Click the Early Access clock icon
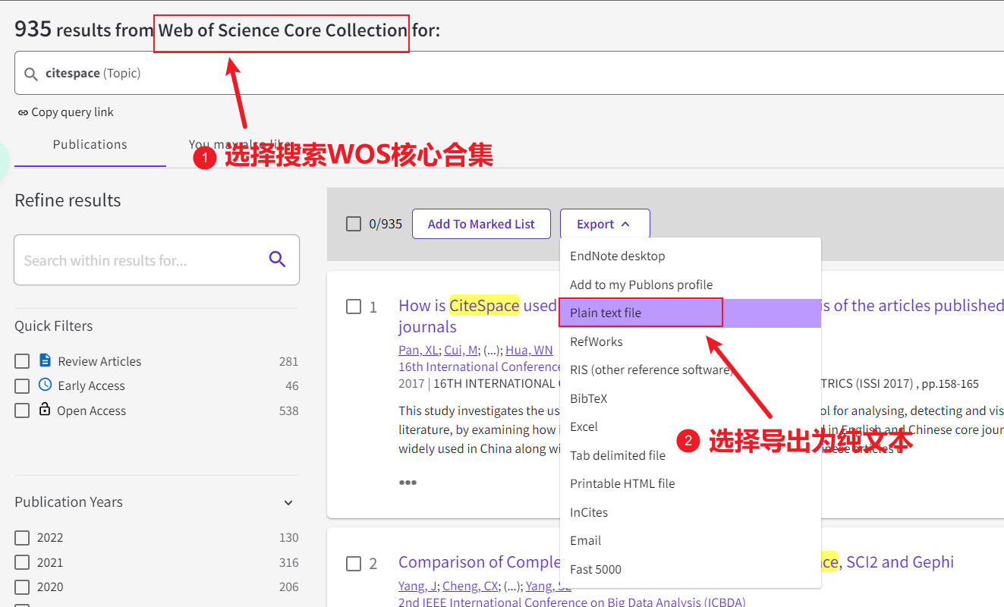This screenshot has width=1004, height=607. pos(45,385)
